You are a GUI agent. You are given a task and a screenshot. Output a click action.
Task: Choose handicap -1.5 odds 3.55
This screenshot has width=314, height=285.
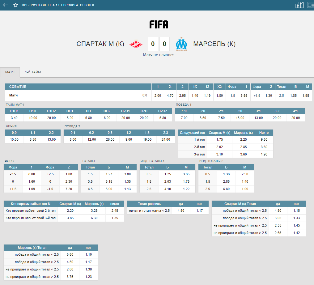tap(244, 96)
